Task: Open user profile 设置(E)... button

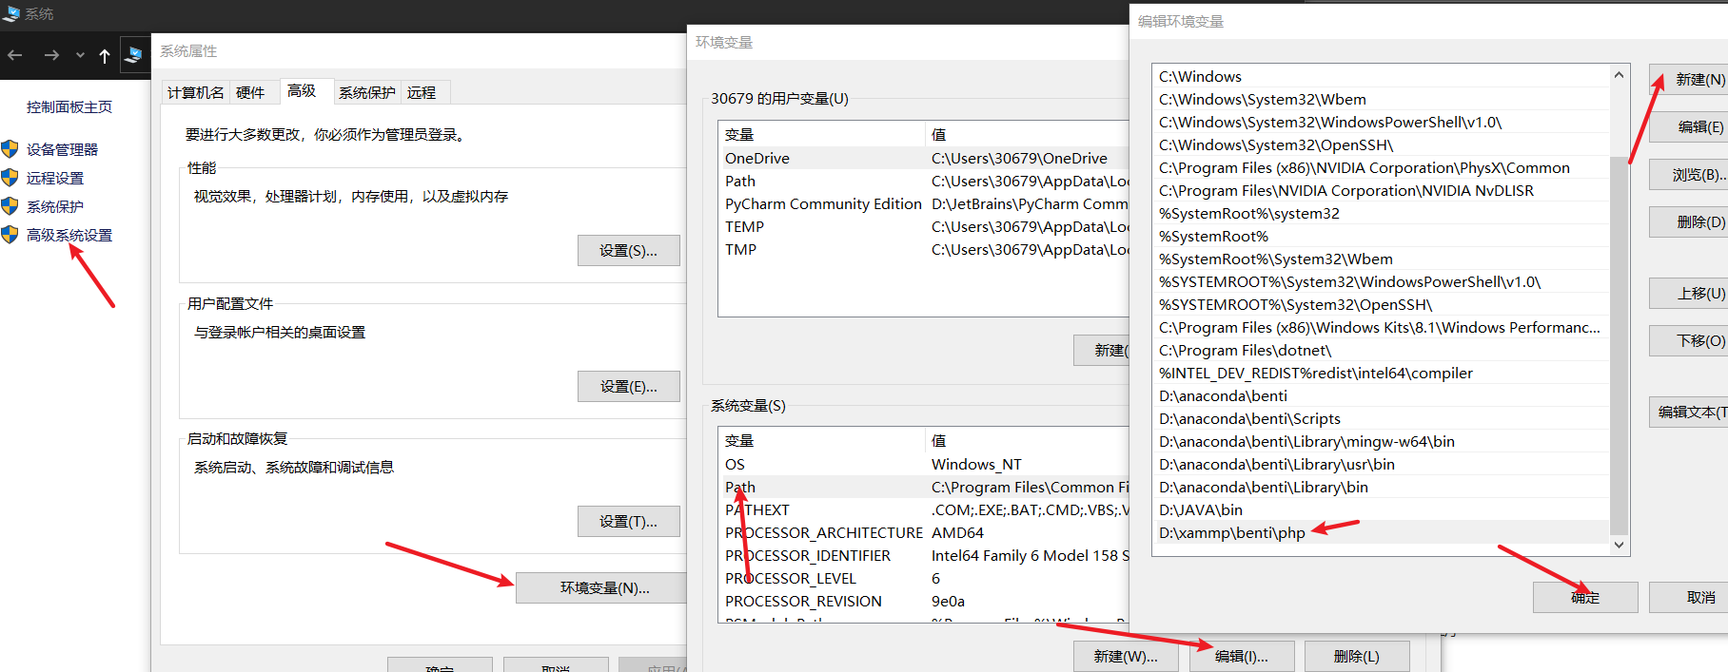Action: coord(628,387)
